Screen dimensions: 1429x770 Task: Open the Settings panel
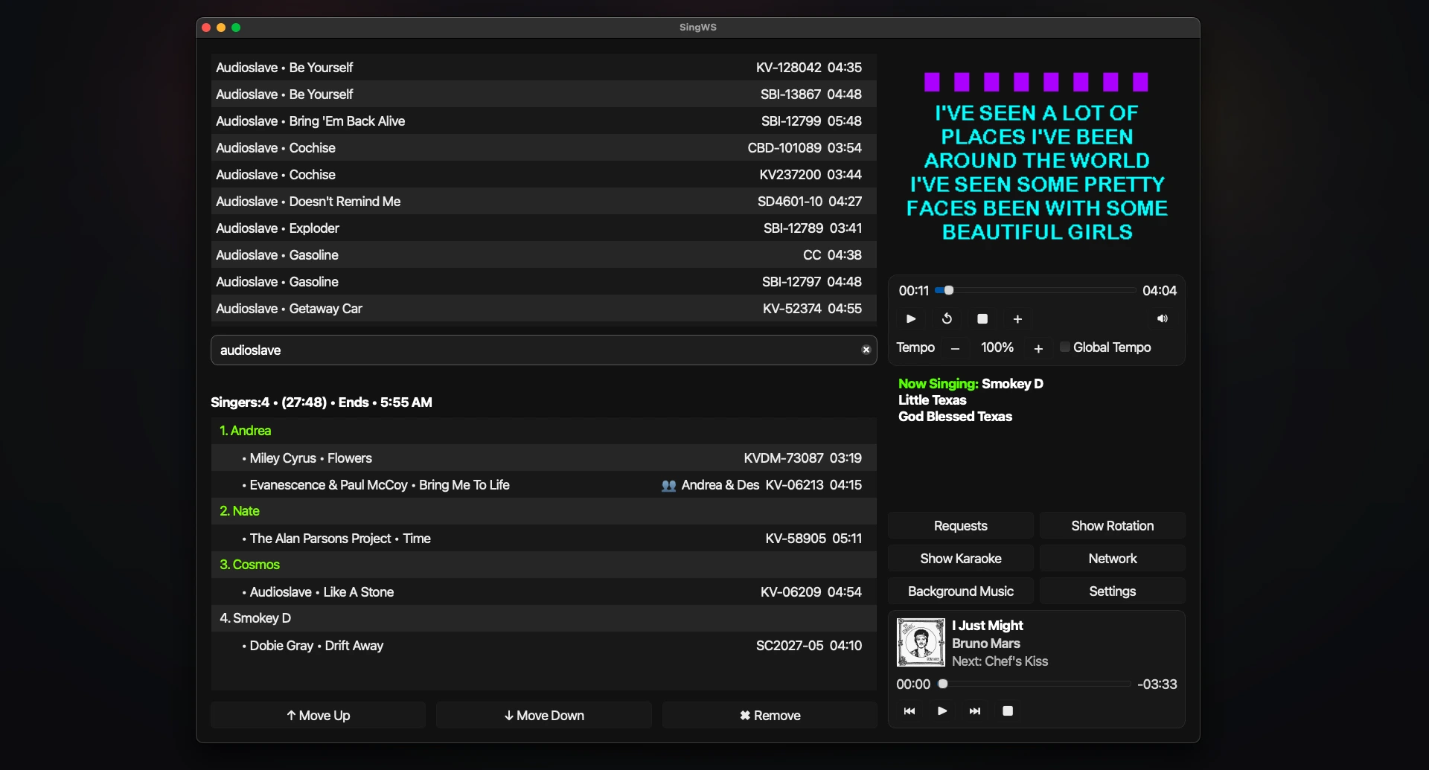(x=1112, y=591)
